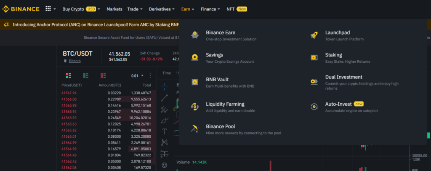Click the piggy bank Binance Earn icon

click(195, 35)
